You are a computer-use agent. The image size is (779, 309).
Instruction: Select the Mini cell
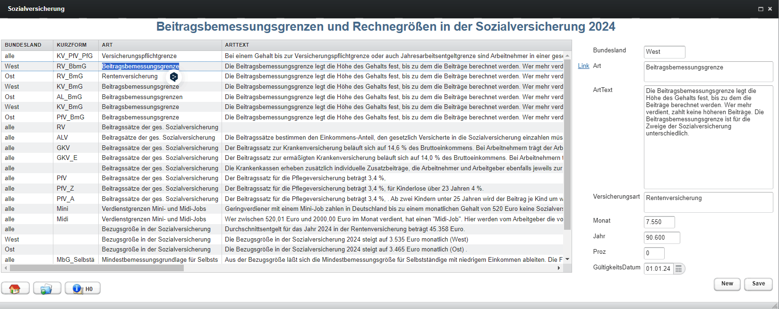pos(76,209)
